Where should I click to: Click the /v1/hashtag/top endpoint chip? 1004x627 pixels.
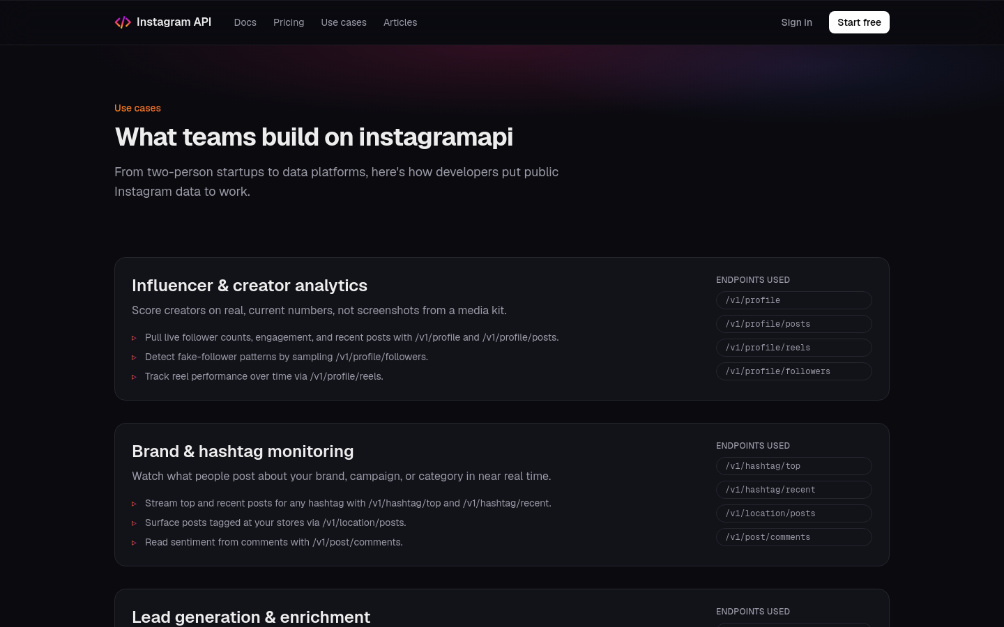coord(793,466)
